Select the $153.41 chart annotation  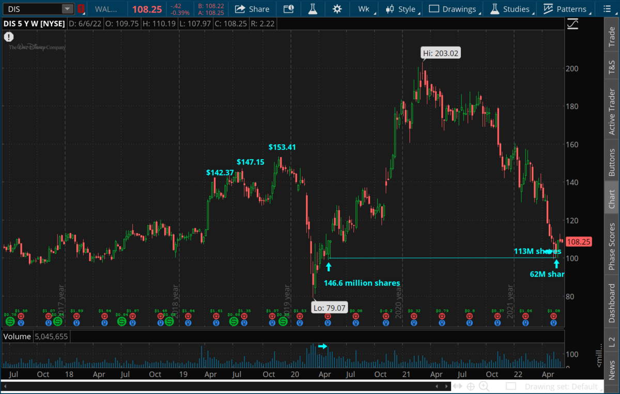coord(282,147)
